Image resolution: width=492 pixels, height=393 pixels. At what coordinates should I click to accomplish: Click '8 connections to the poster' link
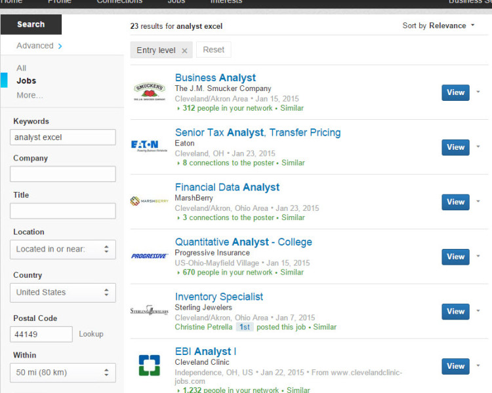[228, 163]
